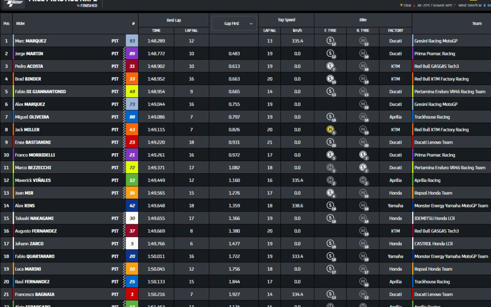Click the R. TYRE column header
This screenshot has width=491, height=307.
[363, 30]
